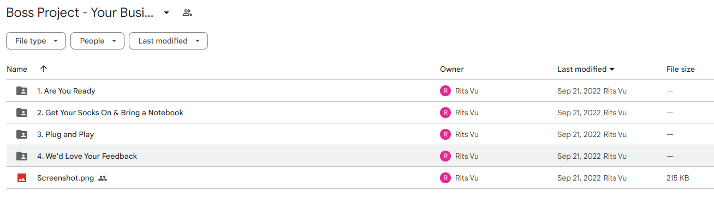Click the Owner column header

pyautogui.click(x=452, y=69)
